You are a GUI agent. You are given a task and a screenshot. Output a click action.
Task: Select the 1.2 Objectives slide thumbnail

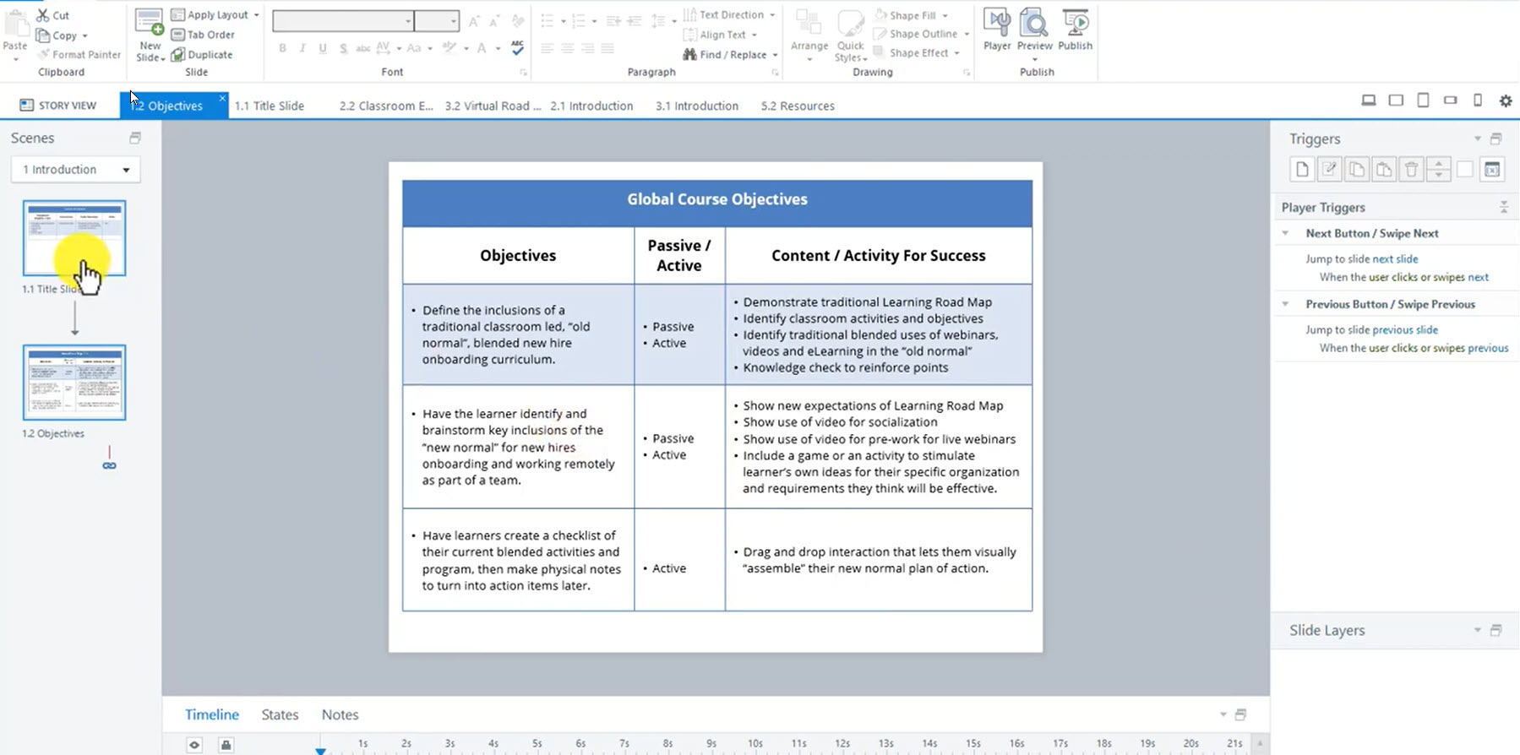click(x=74, y=383)
